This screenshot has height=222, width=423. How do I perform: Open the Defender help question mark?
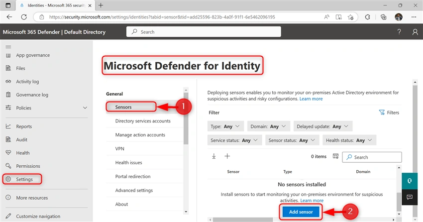399,32
